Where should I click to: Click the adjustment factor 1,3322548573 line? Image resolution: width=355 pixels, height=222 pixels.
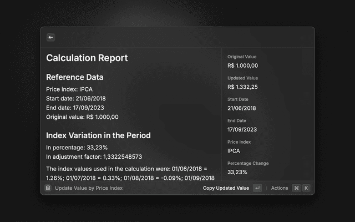[94, 157]
